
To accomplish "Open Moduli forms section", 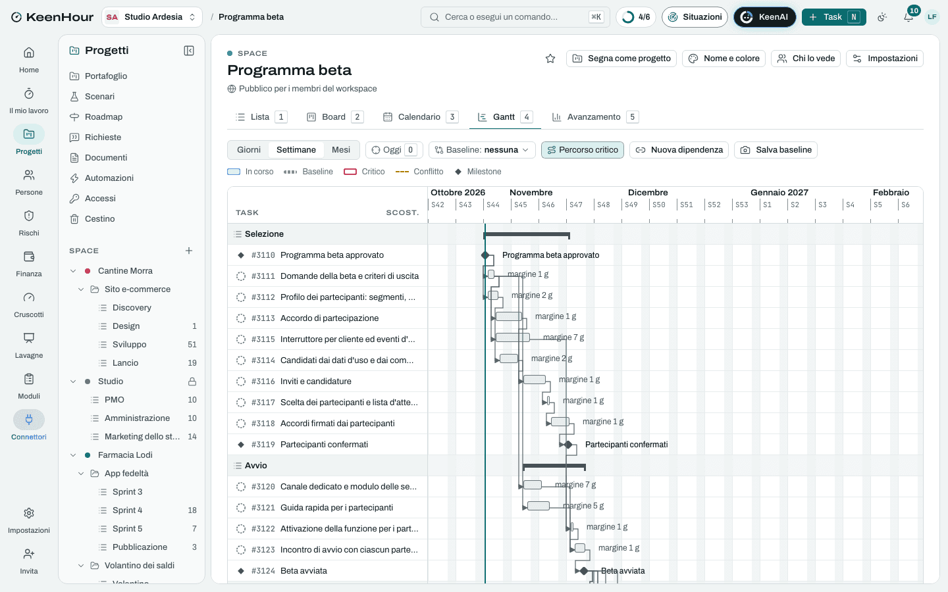I will 29,386.
